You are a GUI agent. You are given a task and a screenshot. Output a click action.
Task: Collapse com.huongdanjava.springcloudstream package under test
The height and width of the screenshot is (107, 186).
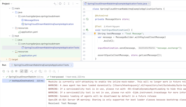pyautogui.click(x=16, y=44)
